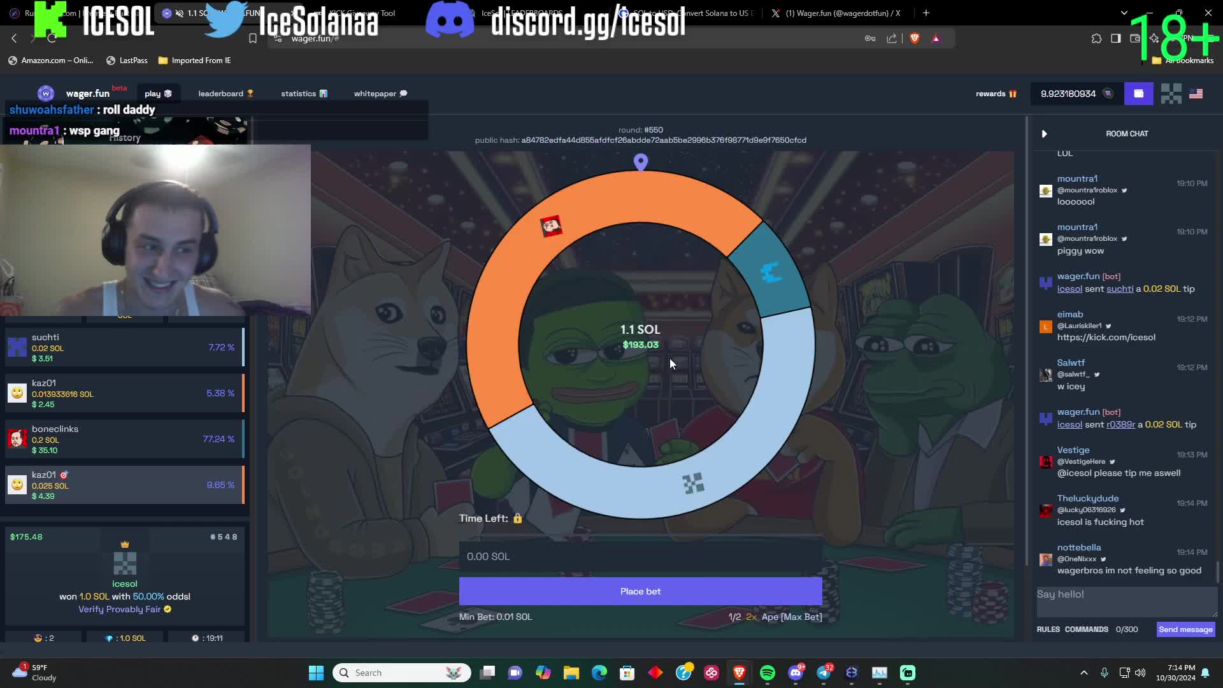Open the weather widget on taskbar
Viewport: 1223px width, 688px height.
35,673
